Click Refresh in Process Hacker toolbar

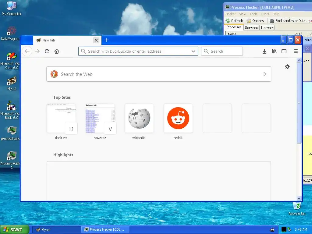tap(234, 21)
